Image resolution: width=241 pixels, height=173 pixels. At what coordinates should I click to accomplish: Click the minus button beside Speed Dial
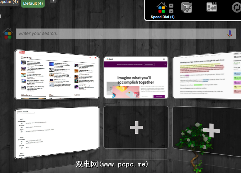(x=171, y=6)
